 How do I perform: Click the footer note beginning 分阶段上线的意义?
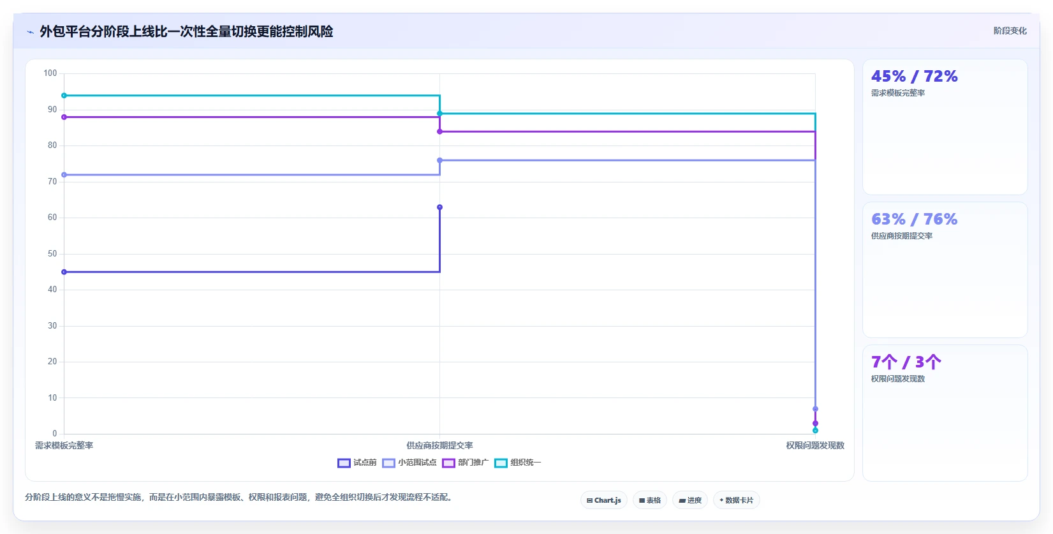click(240, 497)
